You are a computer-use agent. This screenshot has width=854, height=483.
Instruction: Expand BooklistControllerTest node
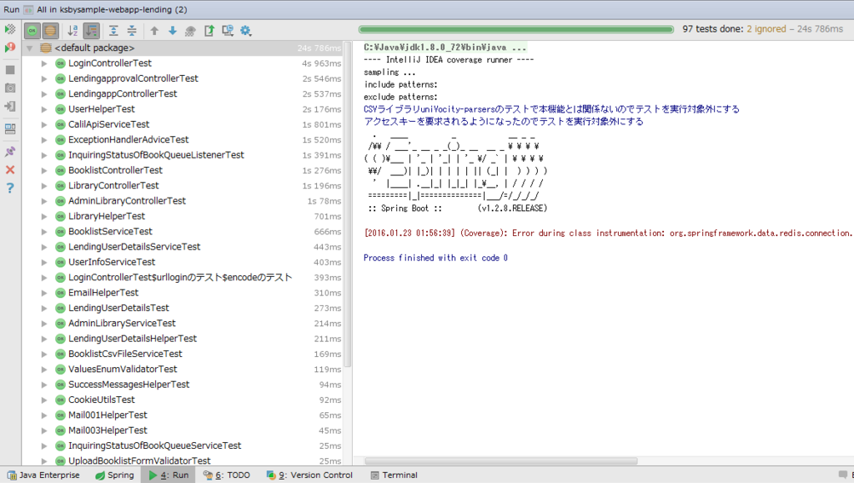44,170
